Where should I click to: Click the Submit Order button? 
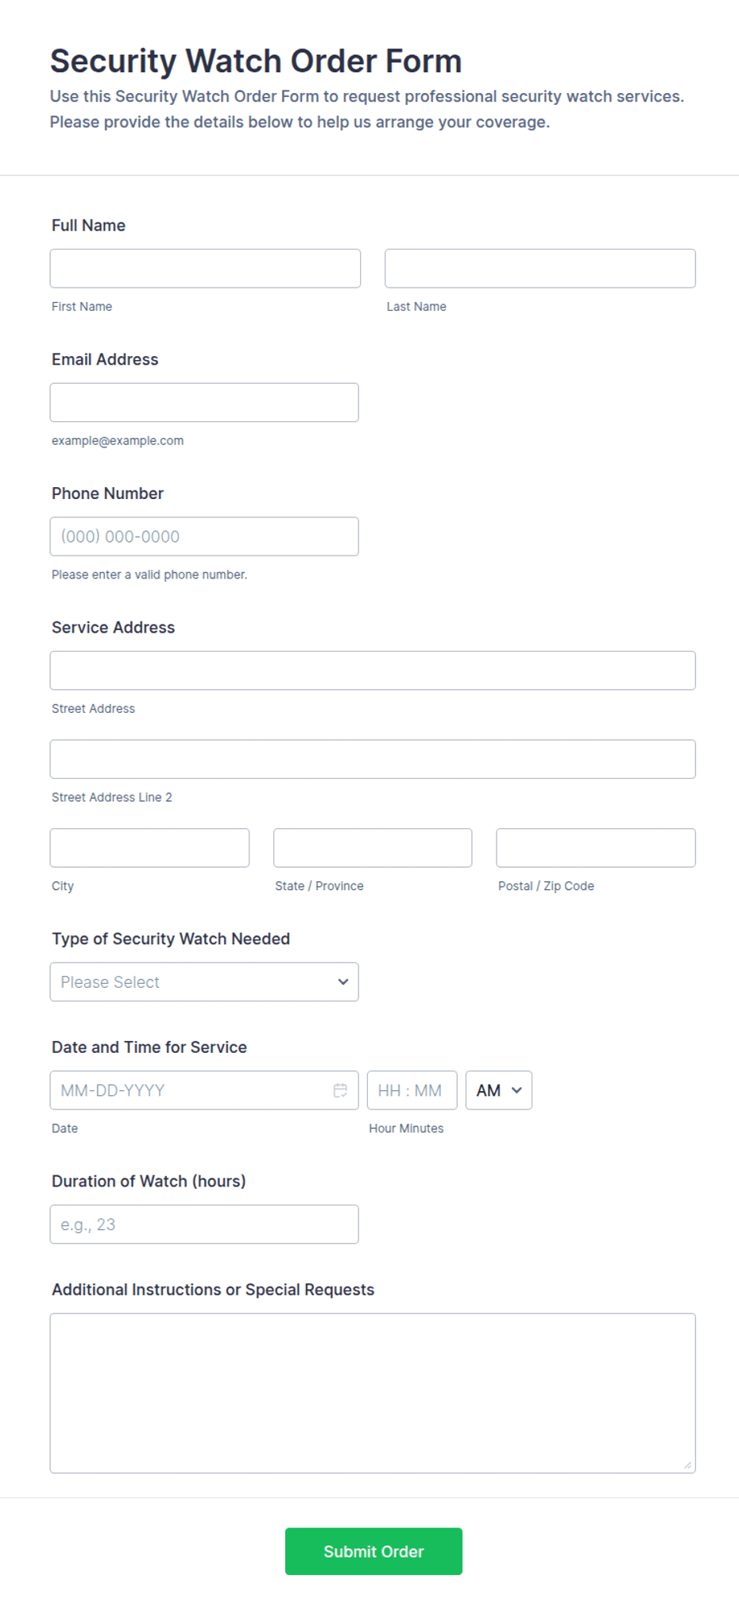point(373,1551)
